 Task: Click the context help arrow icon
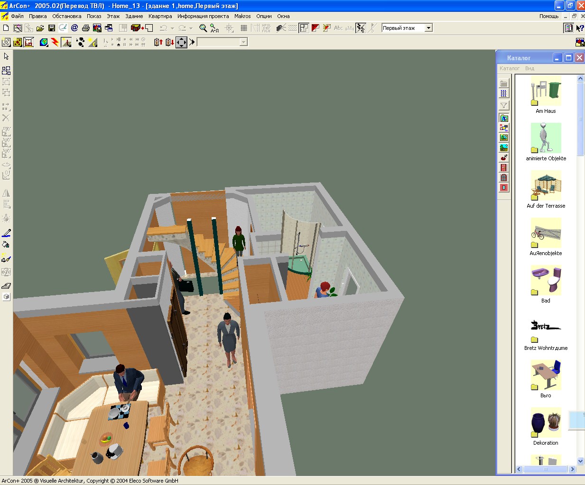[580, 28]
